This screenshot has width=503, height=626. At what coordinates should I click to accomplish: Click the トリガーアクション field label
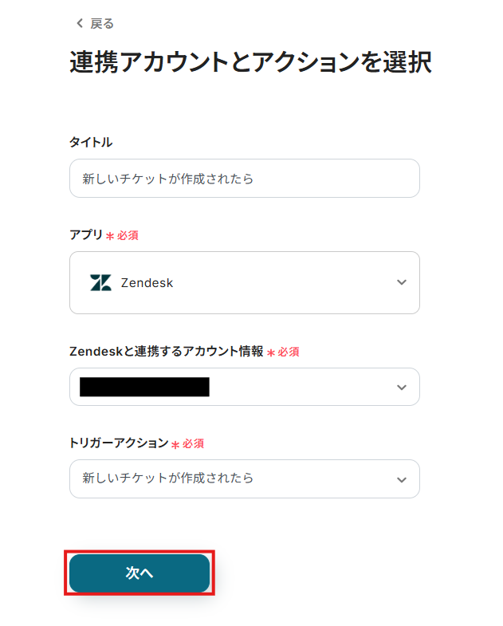(119, 443)
